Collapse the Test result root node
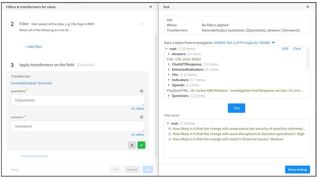Image resolution: width=317 pixels, height=178 pixels. coord(168,124)
